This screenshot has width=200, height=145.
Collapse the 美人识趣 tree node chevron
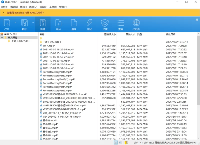(x=2, y=37)
